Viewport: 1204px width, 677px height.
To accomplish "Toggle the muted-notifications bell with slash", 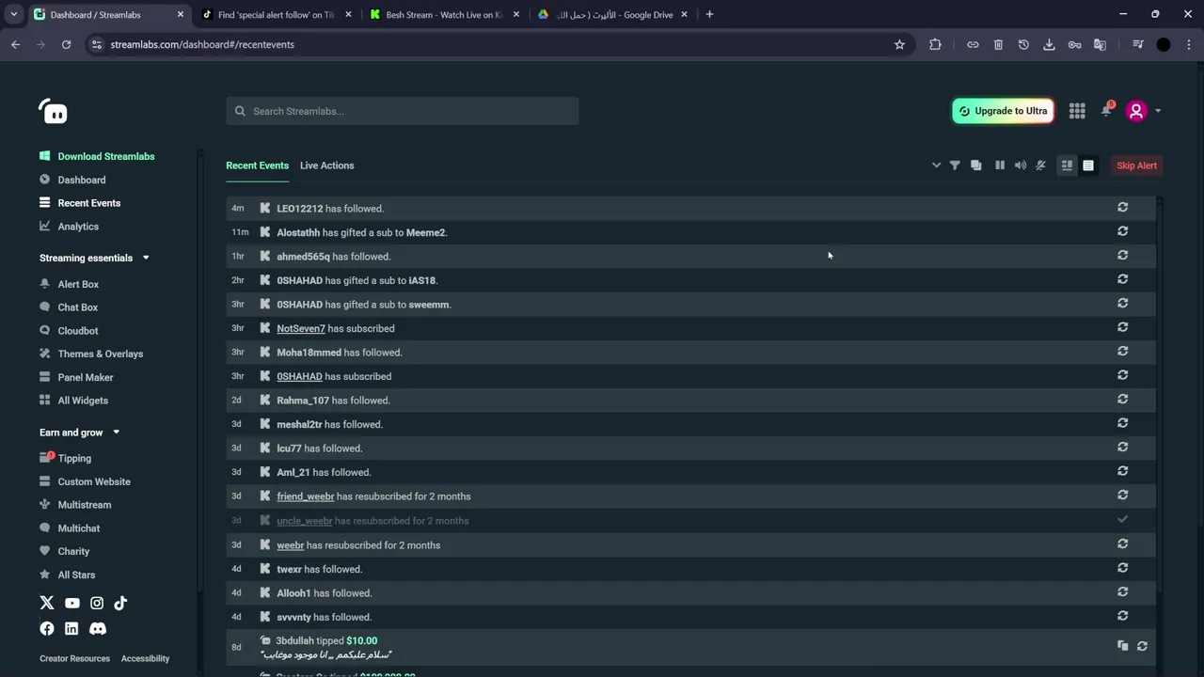I will click(x=1040, y=165).
